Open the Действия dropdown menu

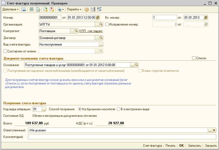coord(11,9)
